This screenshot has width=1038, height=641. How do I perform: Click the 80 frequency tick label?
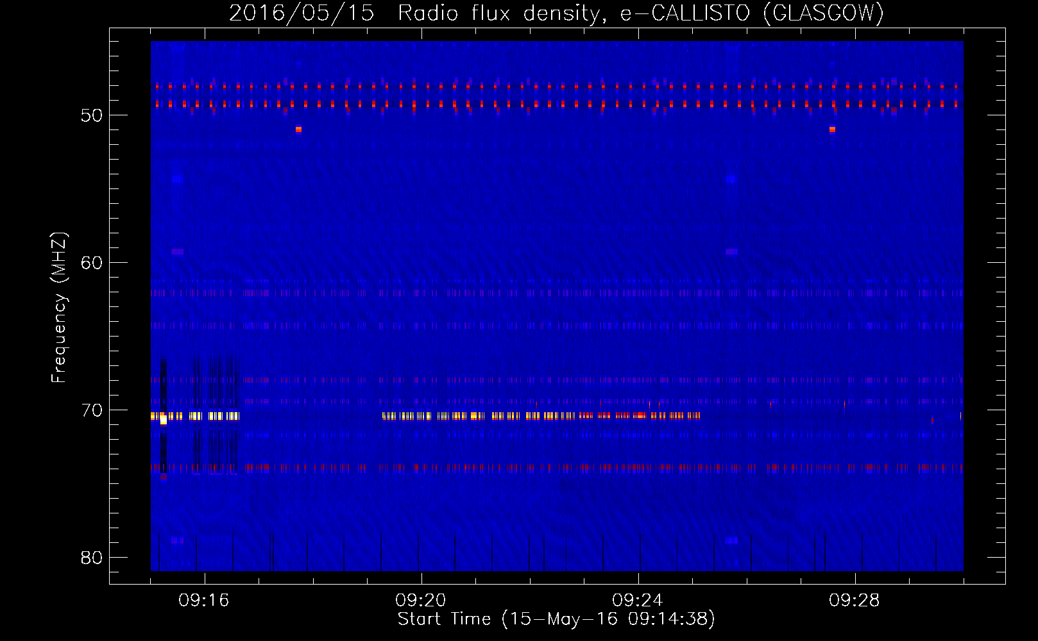(92, 558)
